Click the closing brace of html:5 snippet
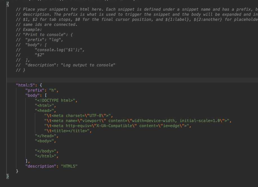Image resolution: width=258 pixels, height=187 pixels. click(x=17, y=171)
